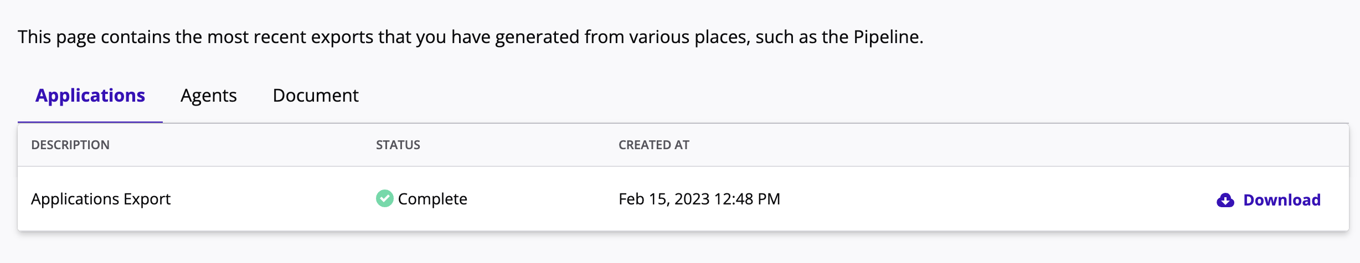This screenshot has width=1360, height=263.
Task: Select the Applications tab
Action: click(x=90, y=96)
